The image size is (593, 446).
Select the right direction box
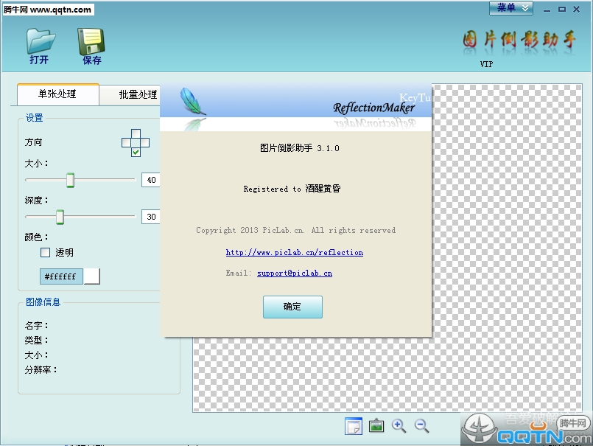tap(145, 143)
